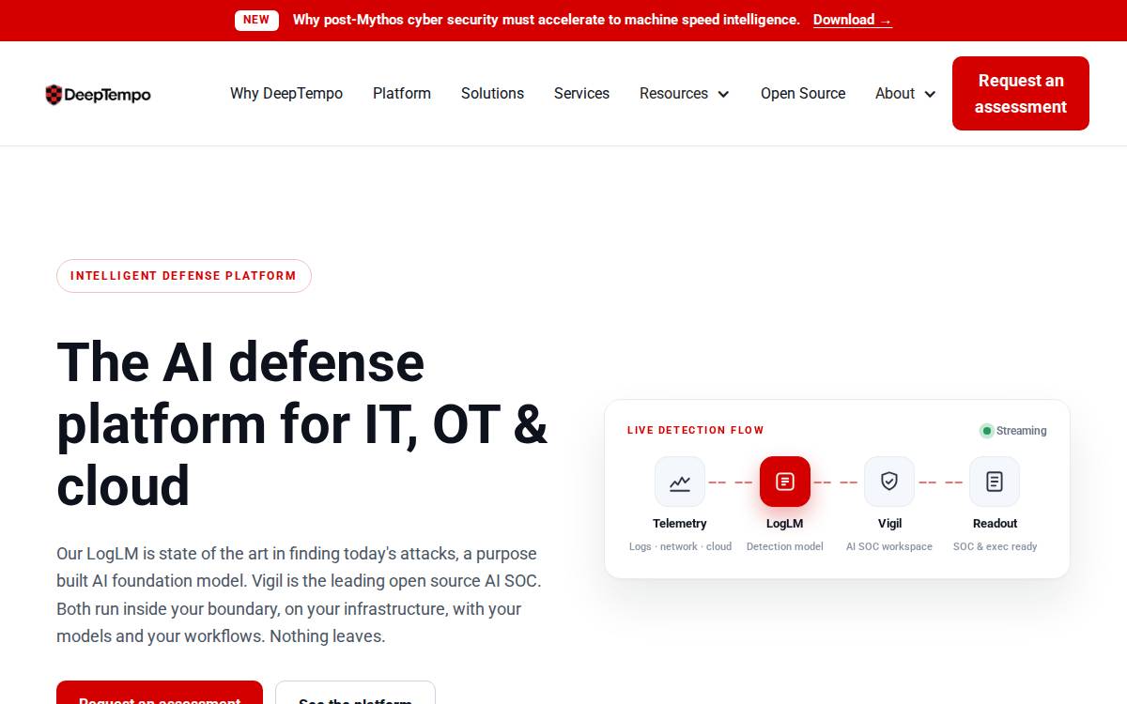
Task: Open Why DeepTempo menu item
Action: [286, 93]
